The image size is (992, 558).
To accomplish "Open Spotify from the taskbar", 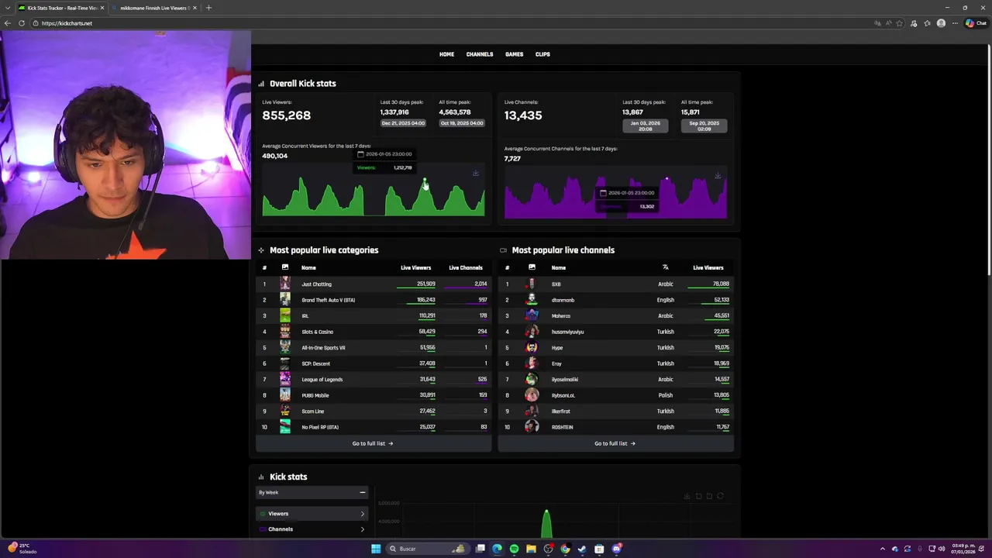I will [x=514, y=549].
